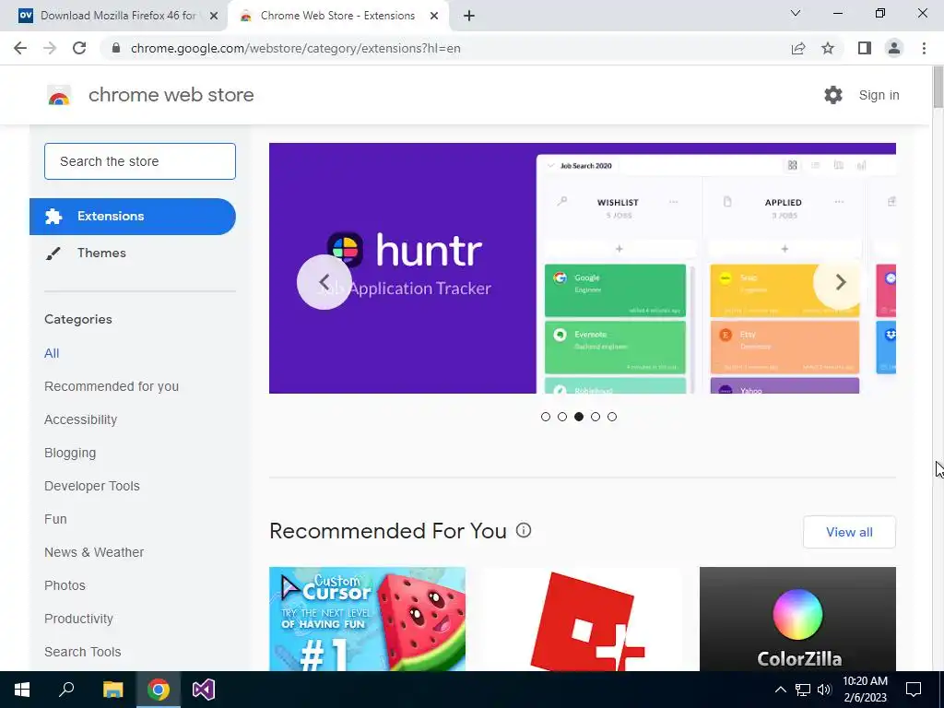The image size is (944, 708).
Task: Open the Recommended for you category
Action: 112,386
